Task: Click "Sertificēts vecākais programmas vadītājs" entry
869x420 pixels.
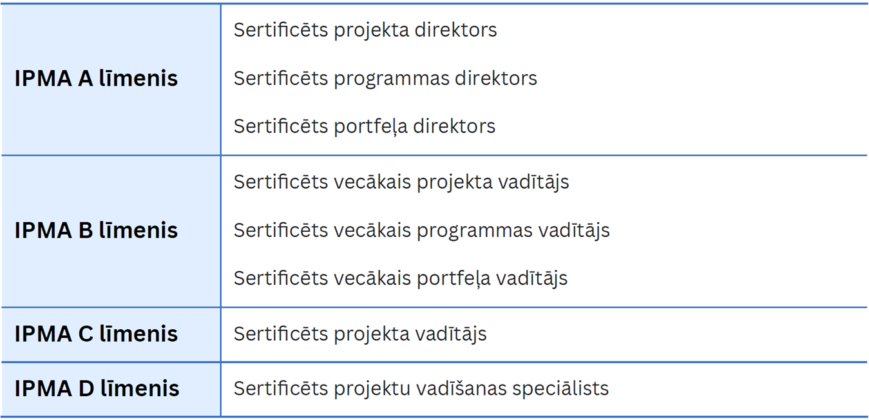Action: pos(421,231)
